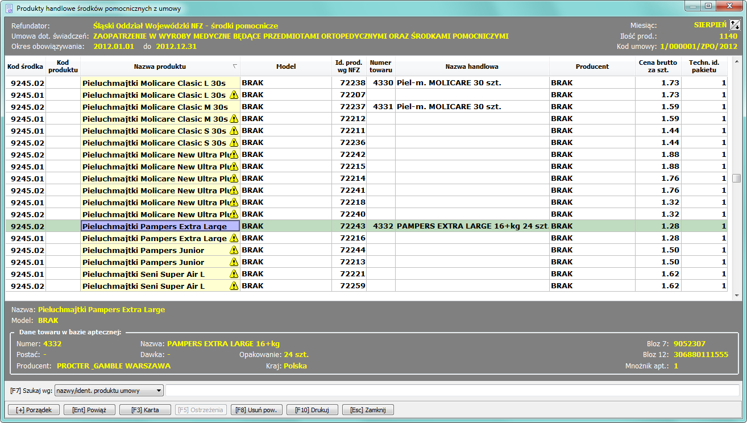Click the warning icon in row 72218

tap(235, 202)
